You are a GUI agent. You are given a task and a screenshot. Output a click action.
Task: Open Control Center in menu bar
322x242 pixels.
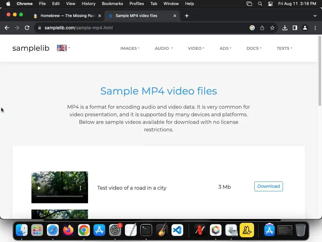(x=270, y=4)
